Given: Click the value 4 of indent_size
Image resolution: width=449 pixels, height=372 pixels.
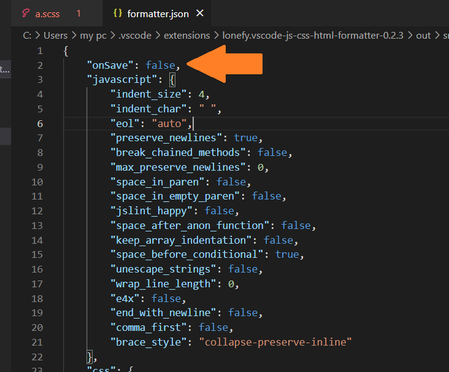Looking at the screenshot, I should (202, 95).
